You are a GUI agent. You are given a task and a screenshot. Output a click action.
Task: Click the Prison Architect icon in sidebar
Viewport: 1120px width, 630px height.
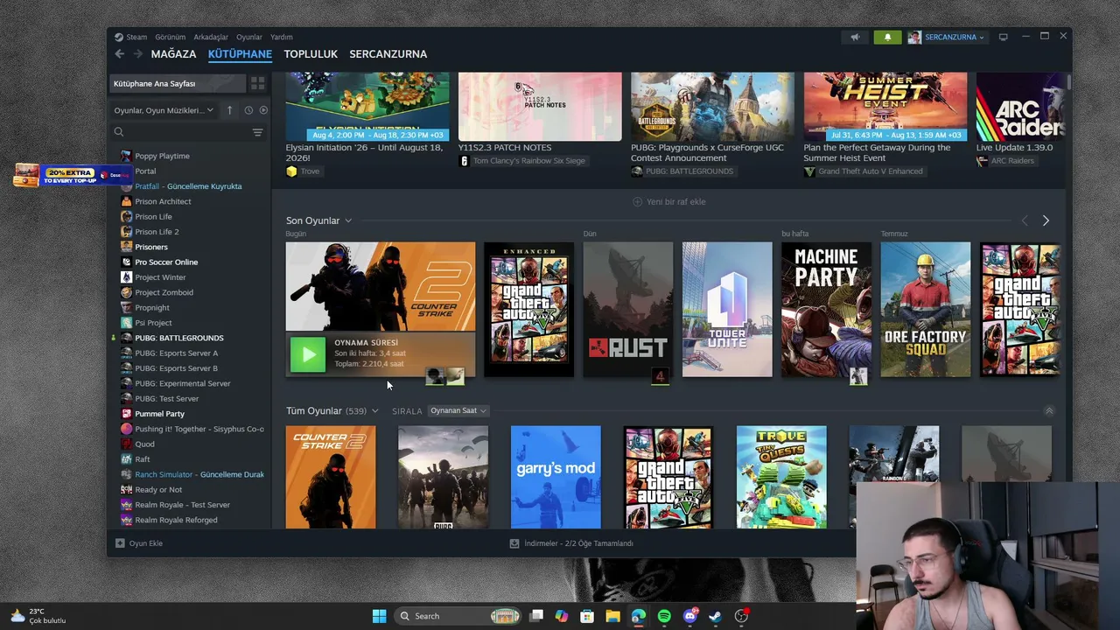127,201
